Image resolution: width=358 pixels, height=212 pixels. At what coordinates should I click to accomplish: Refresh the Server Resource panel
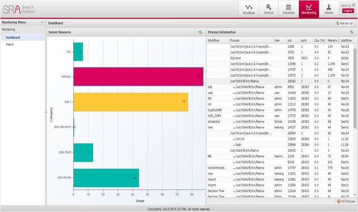(200, 32)
